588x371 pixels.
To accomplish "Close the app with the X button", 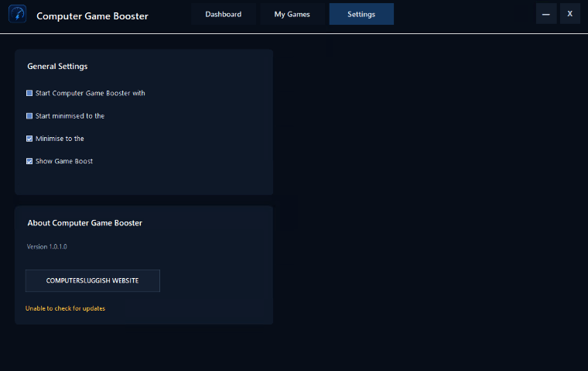I will pos(570,14).
